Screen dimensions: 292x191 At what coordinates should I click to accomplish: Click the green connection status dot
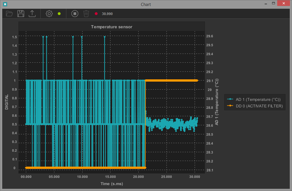point(59,14)
